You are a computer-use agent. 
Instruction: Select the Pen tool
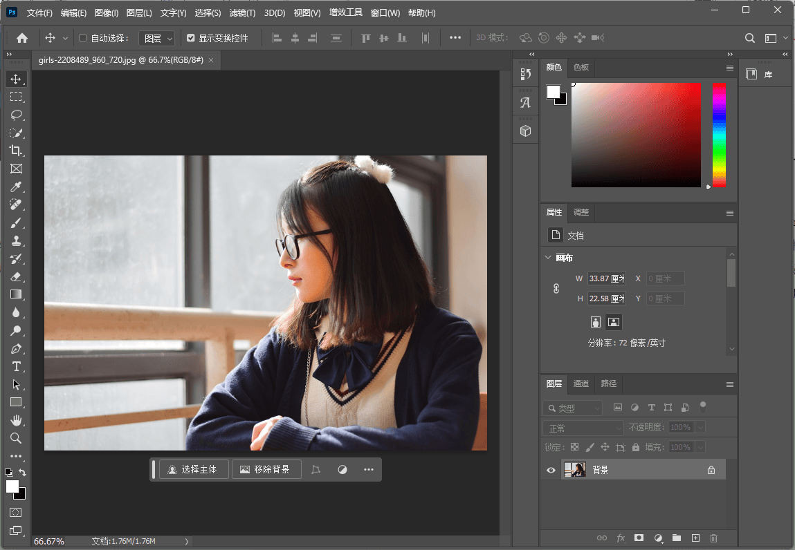click(16, 348)
